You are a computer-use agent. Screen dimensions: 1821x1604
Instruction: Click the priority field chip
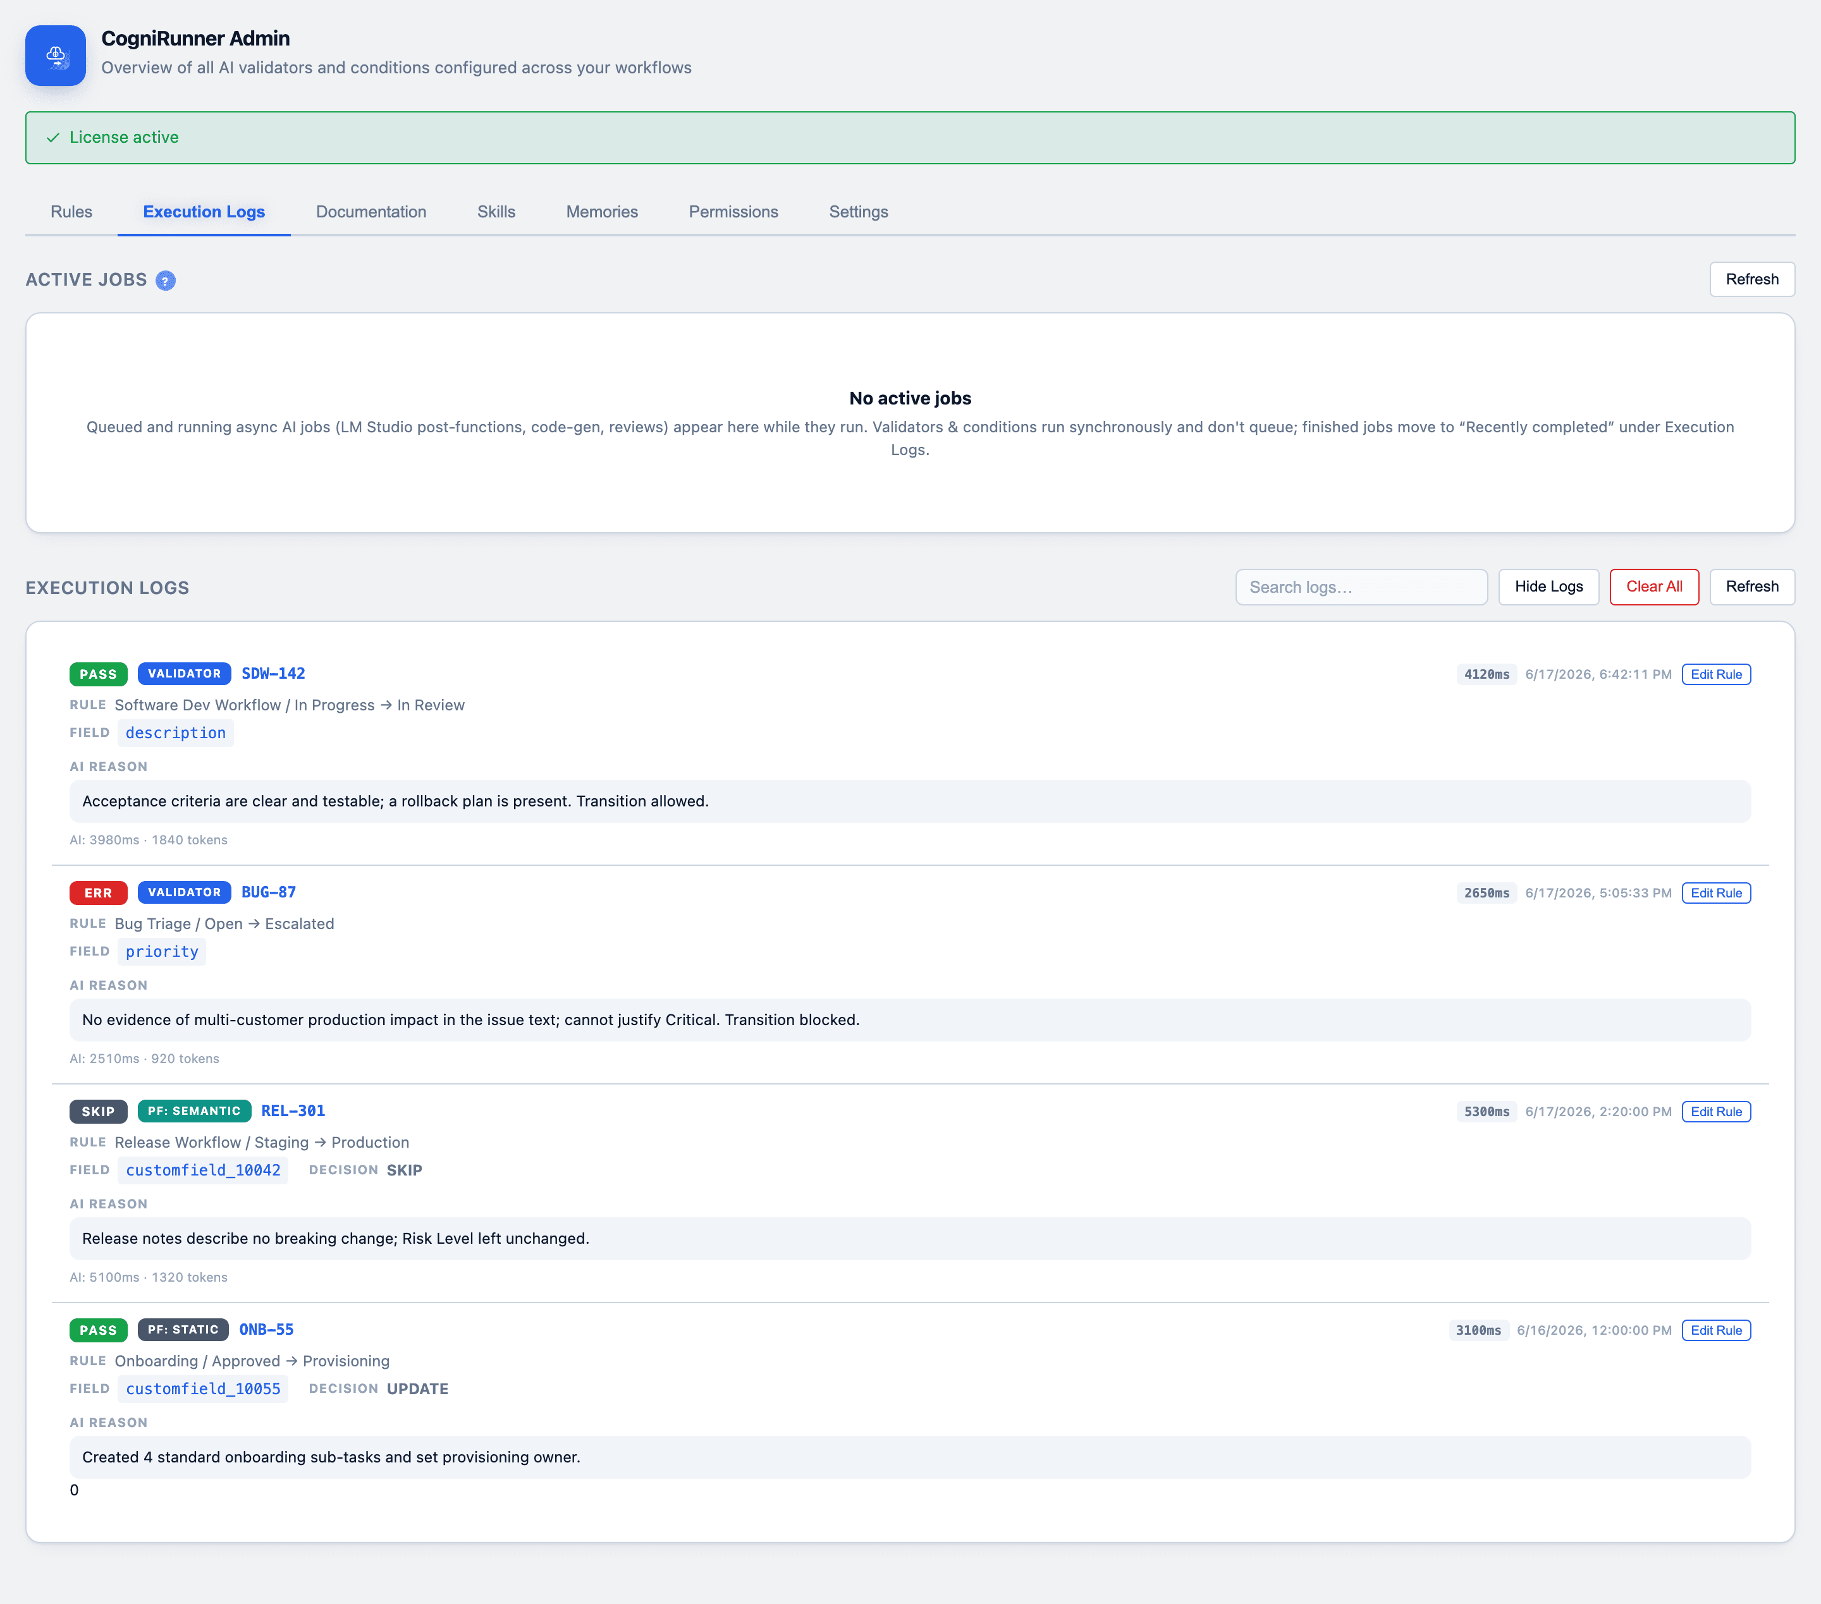click(x=162, y=952)
